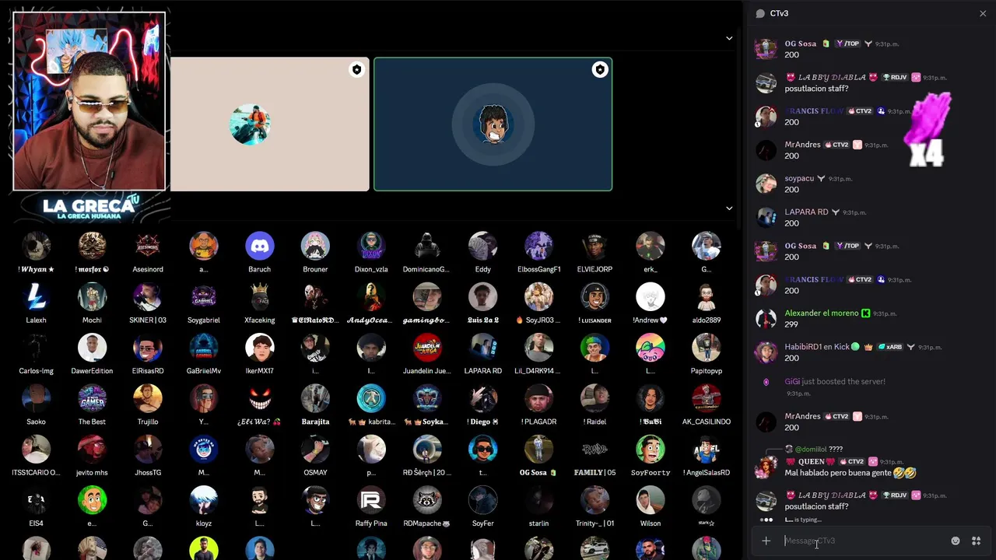Open FAMILY | 05's avatar
The height and width of the screenshot is (560, 996).
pyautogui.click(x=594, y=449)
